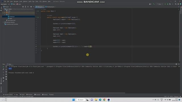Open the Terminal tool window
Image resolution: width=182 pixels, height=102 pixels.
[x=37, y=95]
